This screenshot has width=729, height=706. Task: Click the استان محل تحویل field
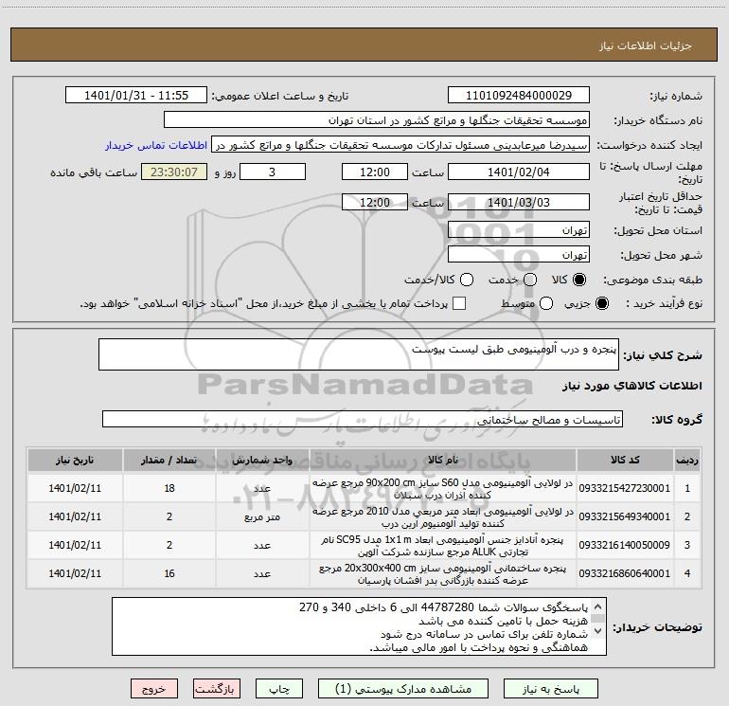tap(519, 230)
